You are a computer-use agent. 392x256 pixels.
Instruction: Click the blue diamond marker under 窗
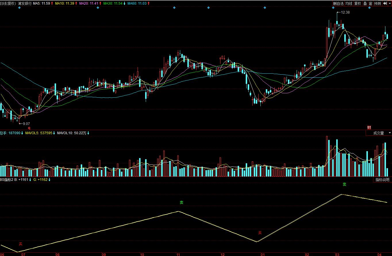370,8
